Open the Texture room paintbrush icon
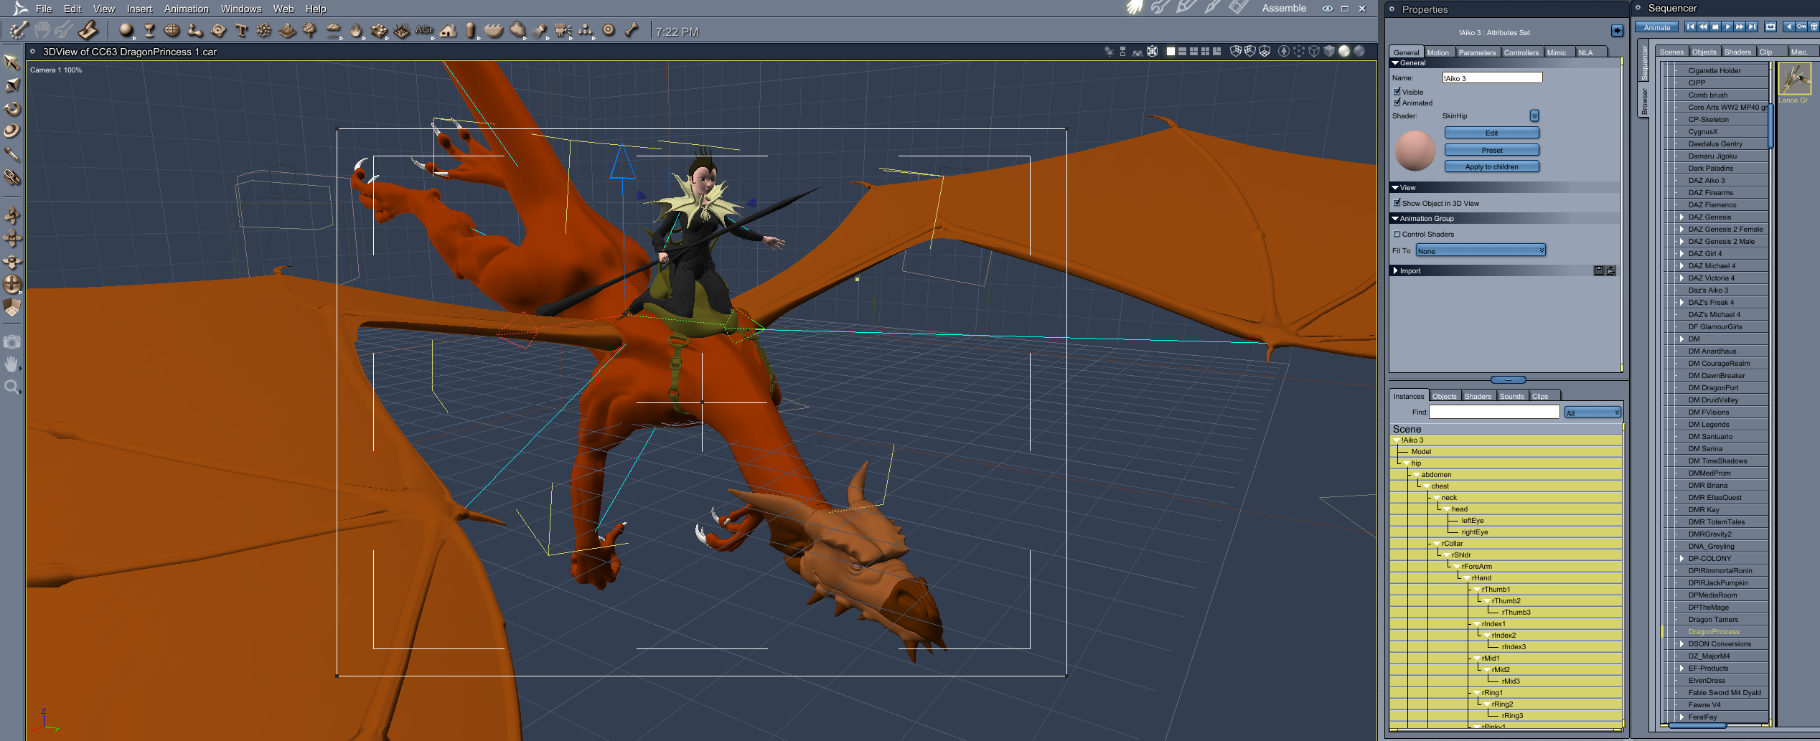Image resolution: width=1820 pixels, height=741 pixels. (x=1212, y=8)
